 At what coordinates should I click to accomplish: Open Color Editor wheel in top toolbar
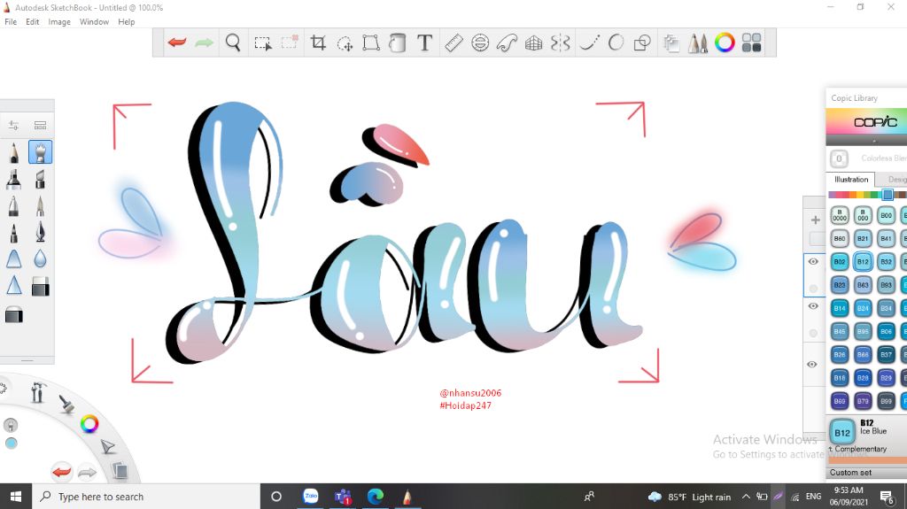[x=725, y=42]
